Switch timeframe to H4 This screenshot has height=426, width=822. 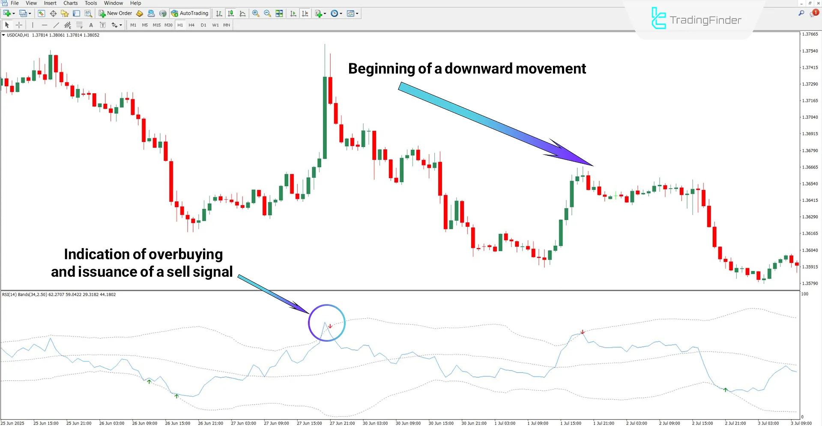tap(191, 25)
